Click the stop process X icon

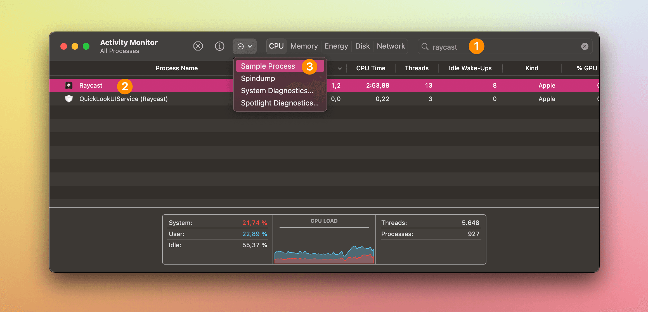pyautogui.click(x=198, y=46)
